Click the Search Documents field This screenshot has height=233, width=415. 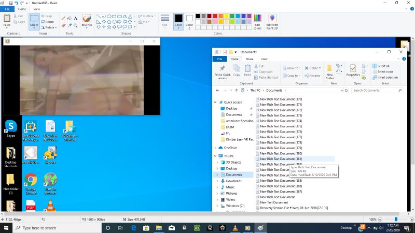[378, 90]
